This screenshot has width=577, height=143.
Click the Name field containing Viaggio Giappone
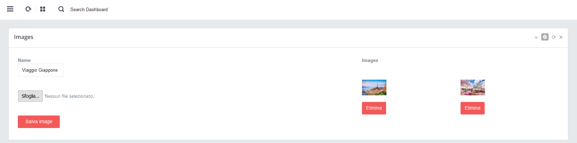[x=41, y=70]
